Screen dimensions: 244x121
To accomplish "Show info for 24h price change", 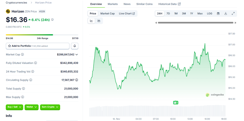I will tap(52, 20).
